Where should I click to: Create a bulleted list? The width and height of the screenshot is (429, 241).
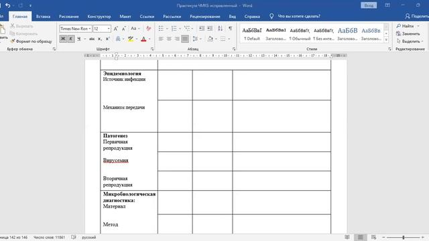click(x=161, y=28)
